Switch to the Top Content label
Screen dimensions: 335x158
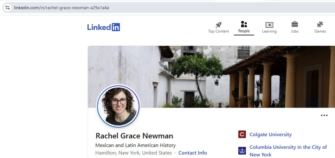pos(218,31)
